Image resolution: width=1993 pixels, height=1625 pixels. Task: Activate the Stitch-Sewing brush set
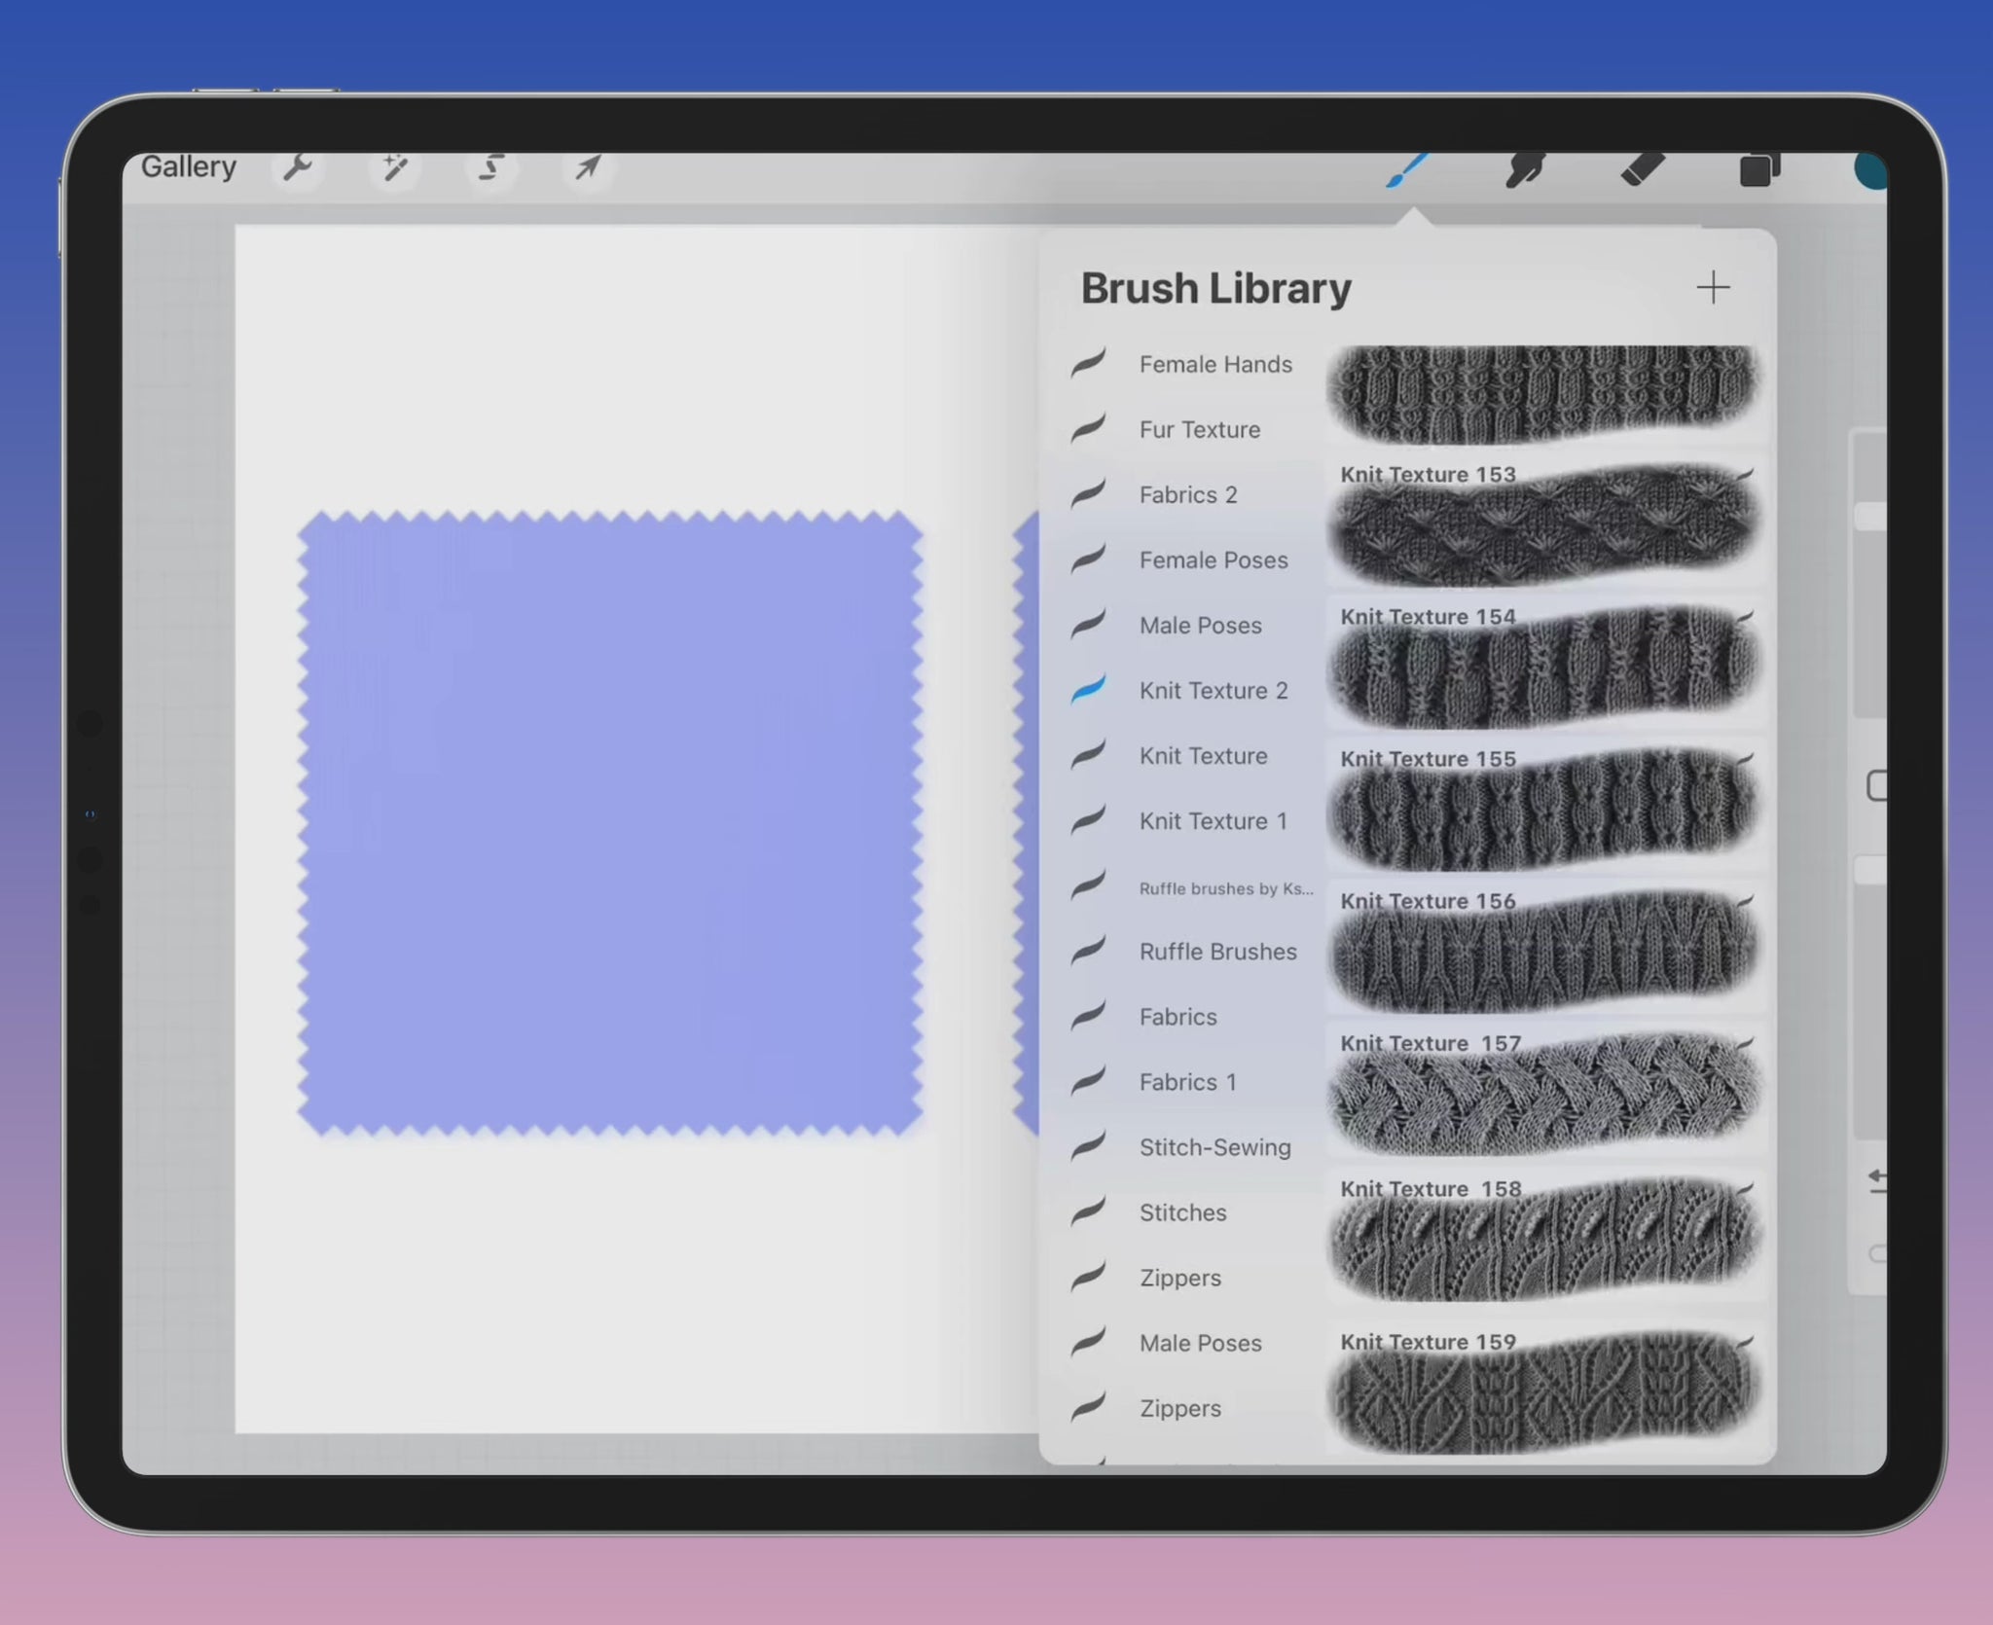tap(1214, 1147)
